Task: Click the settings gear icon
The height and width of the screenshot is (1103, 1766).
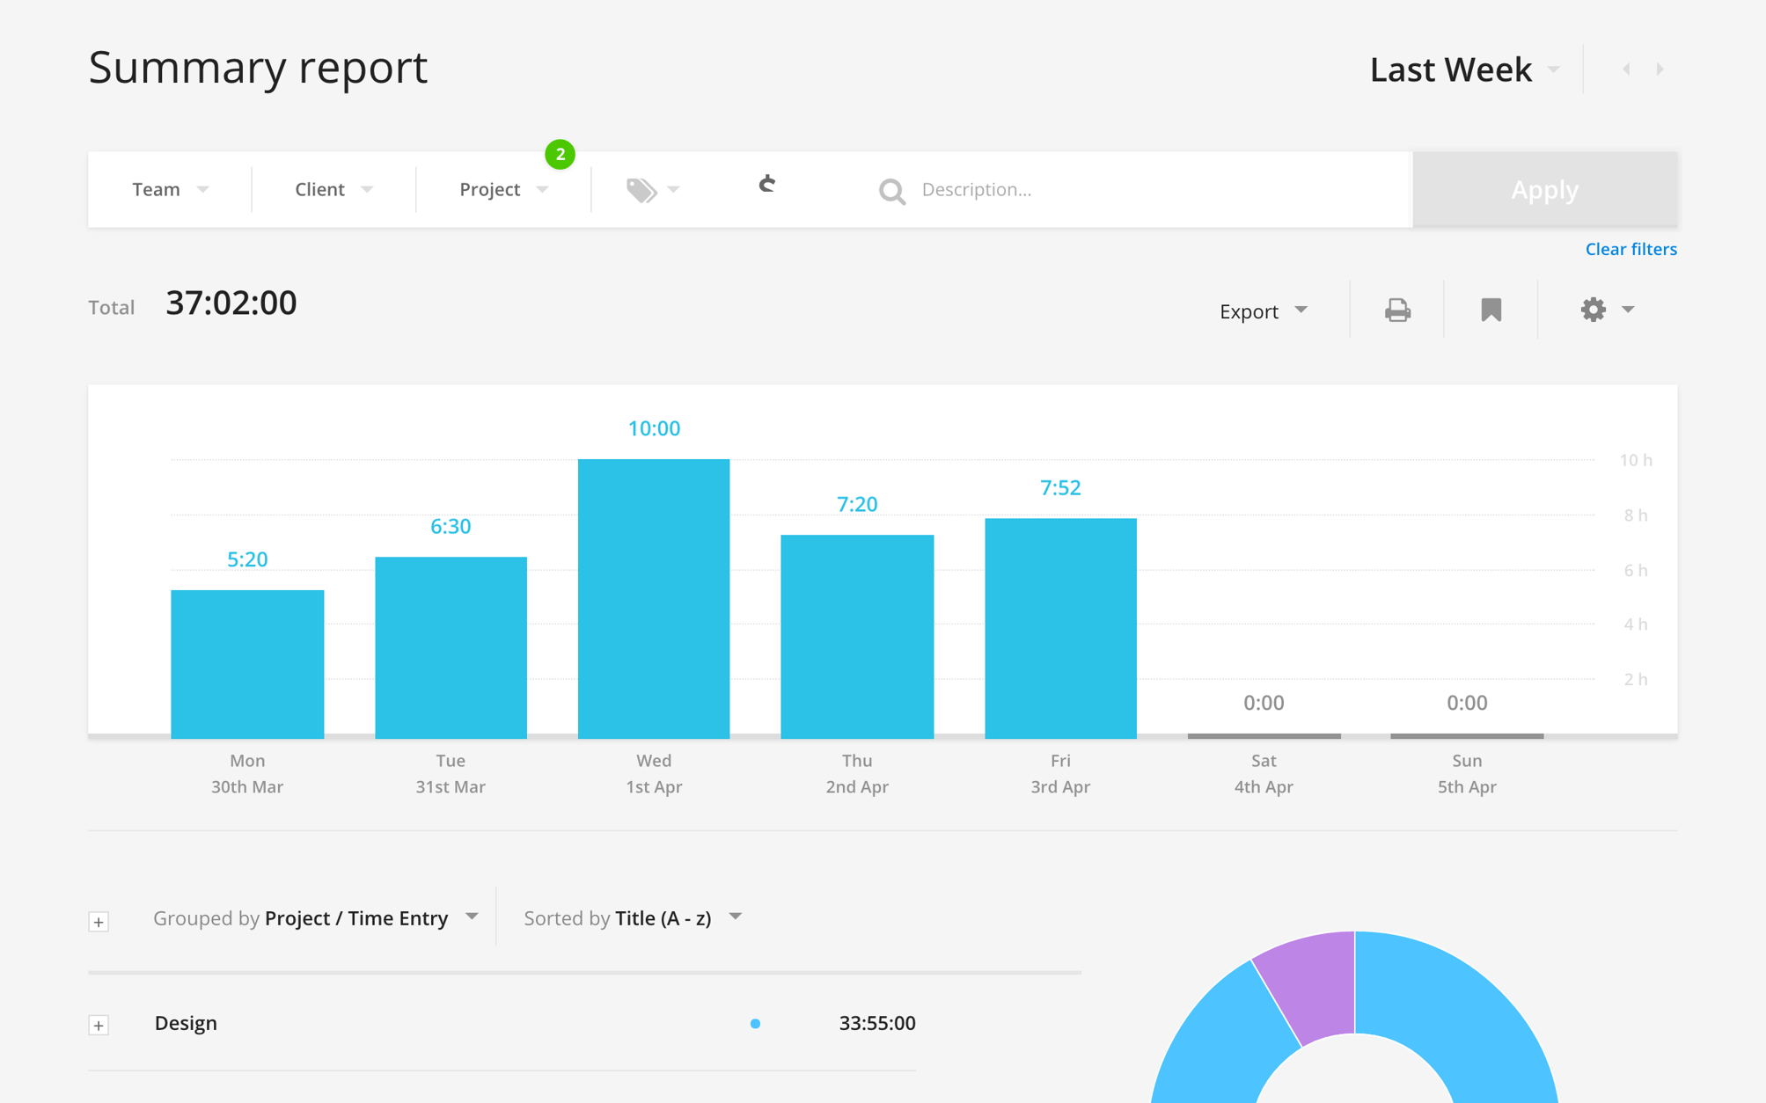Action: click(x=1594, y=309)
